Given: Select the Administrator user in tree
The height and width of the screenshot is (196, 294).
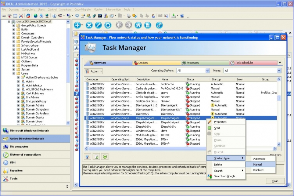Looking at the screenshot, I should click(x=34, y=86).
